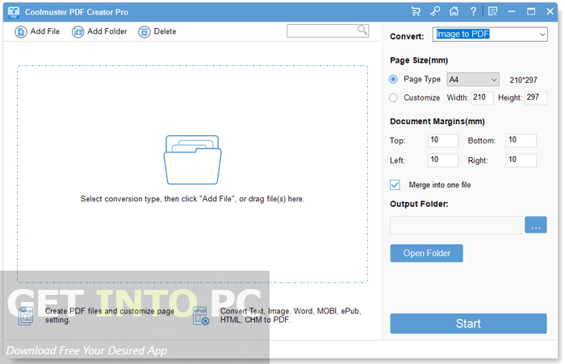Image resolution: width=565 pixels, height=364 pixels.
Task: Click the magnifier search icon
Action: pyautogui.click(x=362, y=30)
